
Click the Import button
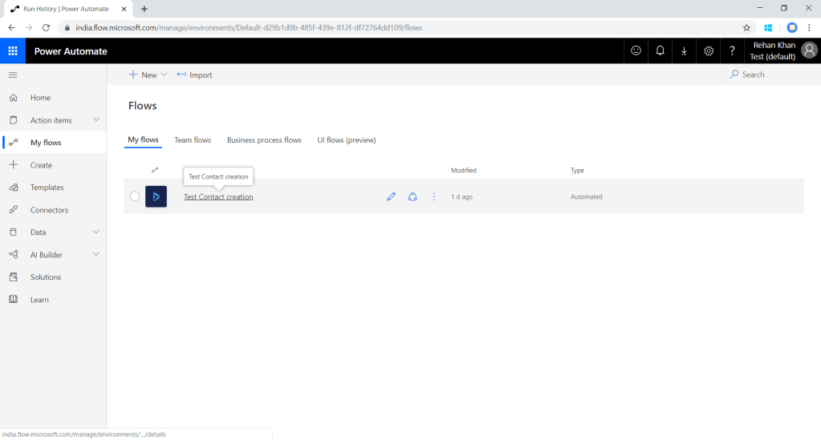194,75
